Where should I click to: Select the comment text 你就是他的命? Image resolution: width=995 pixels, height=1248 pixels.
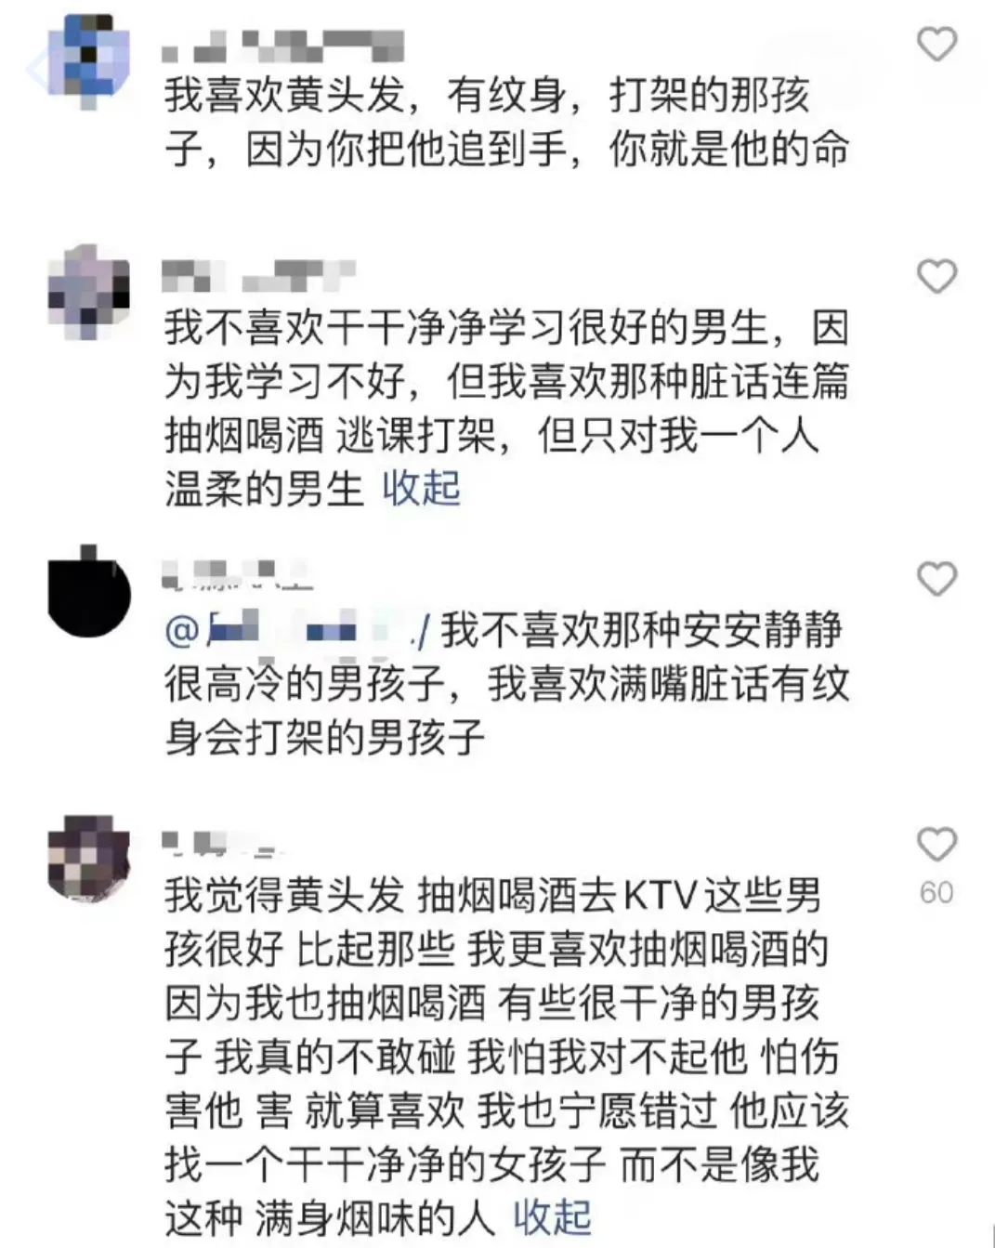(x=728, y=149)
